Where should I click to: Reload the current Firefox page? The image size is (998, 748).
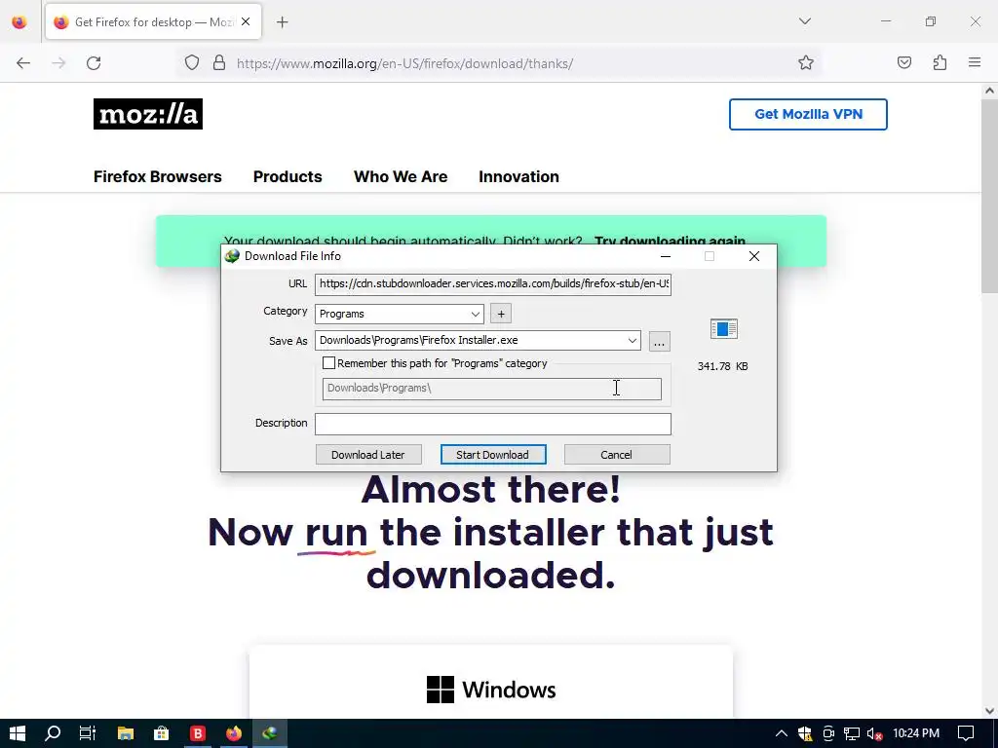[94, 63]
